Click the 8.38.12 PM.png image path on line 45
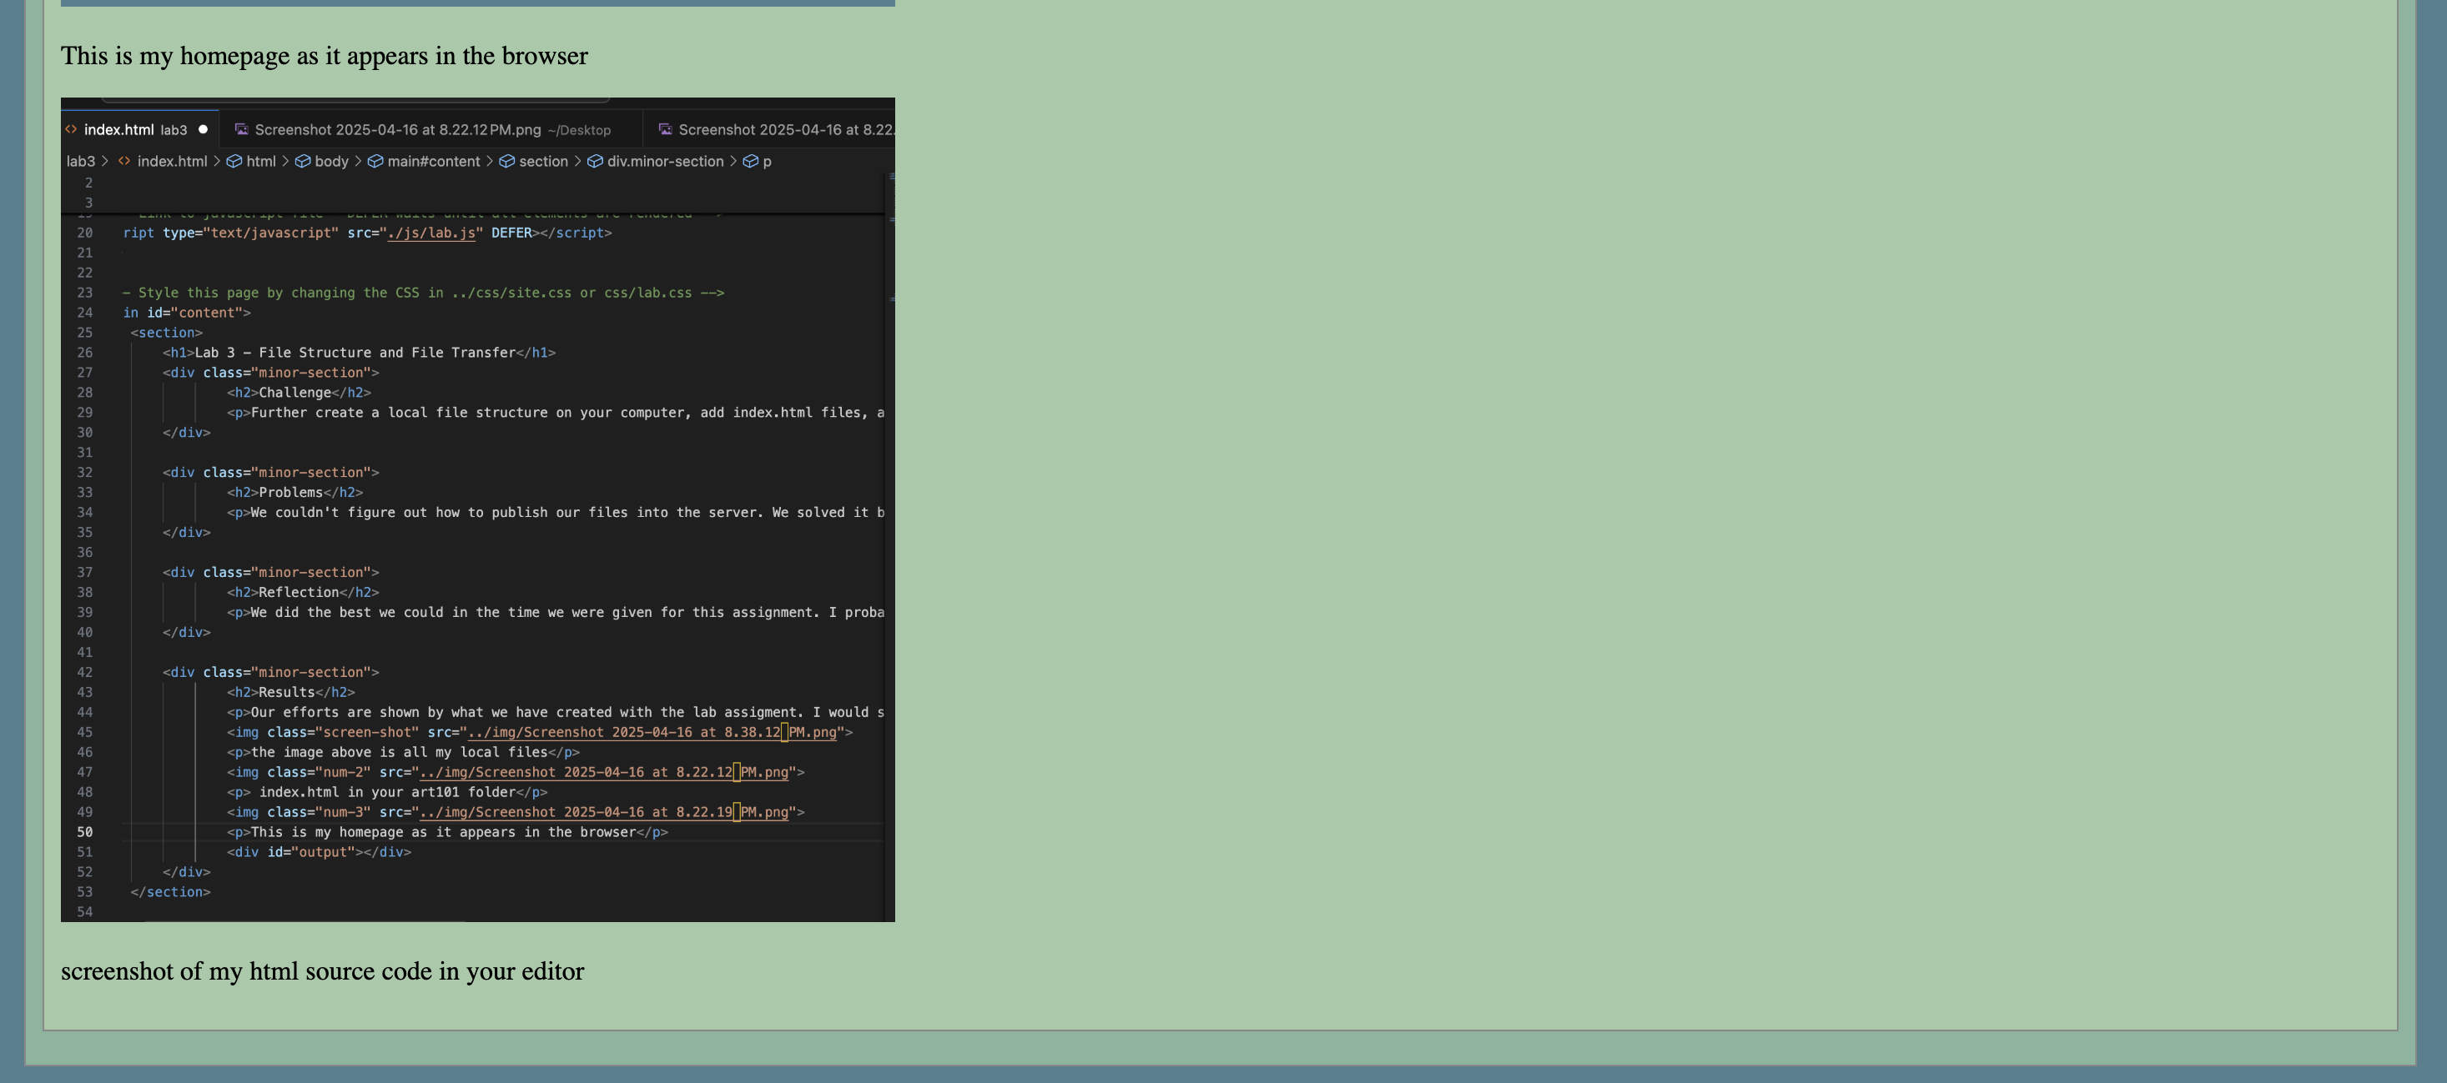Viewport: 2447px width, 1083px height. click(x=652, y=732)
